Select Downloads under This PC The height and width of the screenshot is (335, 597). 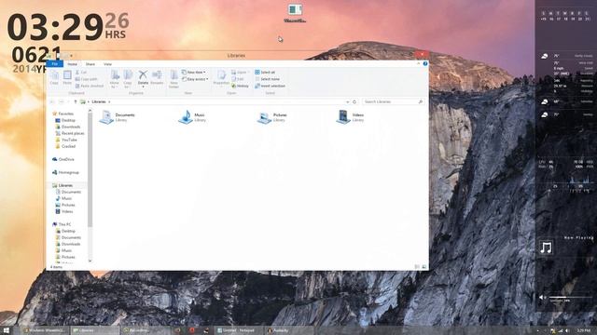68,244
